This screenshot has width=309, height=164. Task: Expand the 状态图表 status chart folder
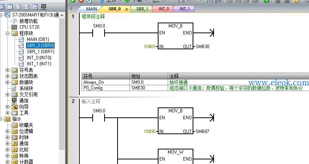(x=8, y=76)
